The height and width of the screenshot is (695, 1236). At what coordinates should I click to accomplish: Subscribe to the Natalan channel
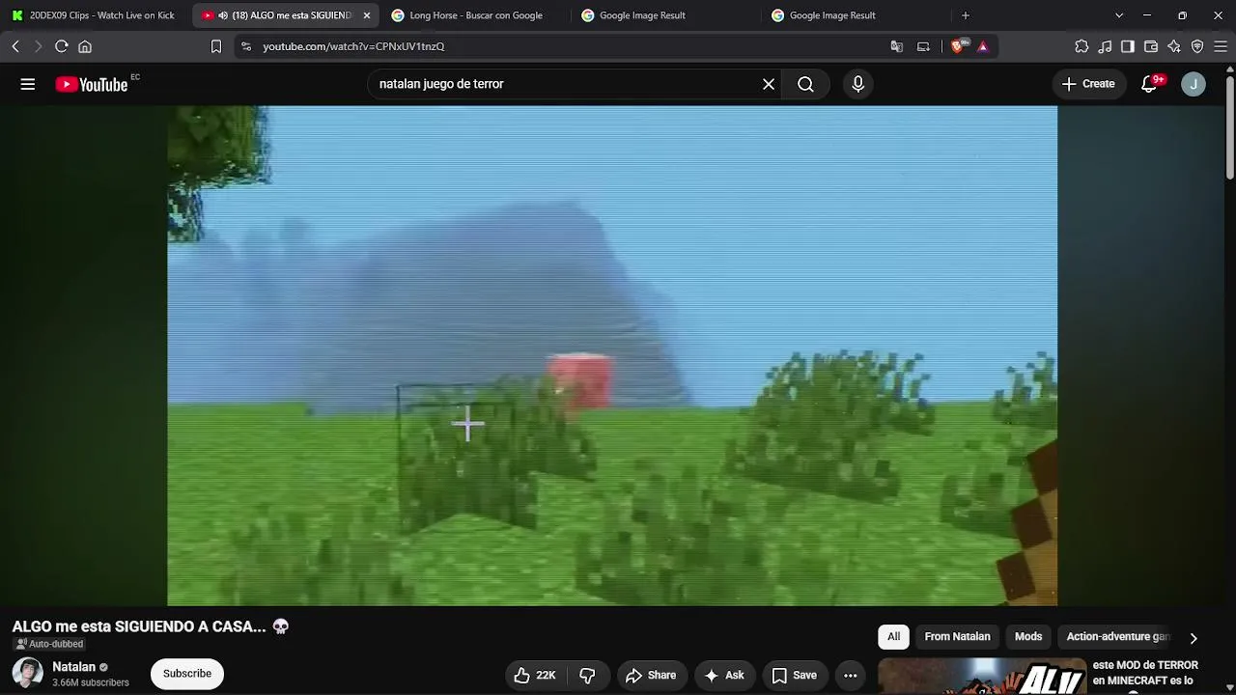pyautogui.click(x=187, y=674)
